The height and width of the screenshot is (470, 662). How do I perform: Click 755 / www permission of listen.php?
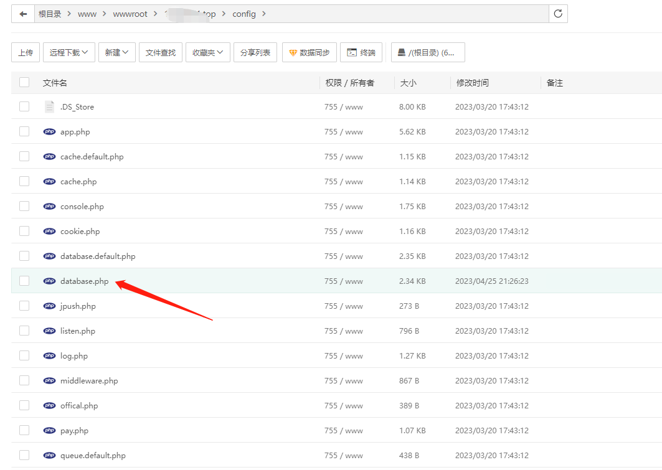pos(344,331)
